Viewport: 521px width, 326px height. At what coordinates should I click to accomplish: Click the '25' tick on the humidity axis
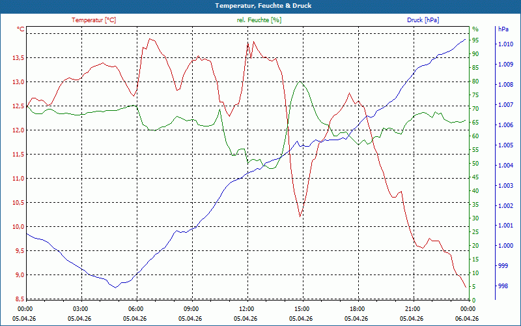pyautogui.click(x=475, y=232)
